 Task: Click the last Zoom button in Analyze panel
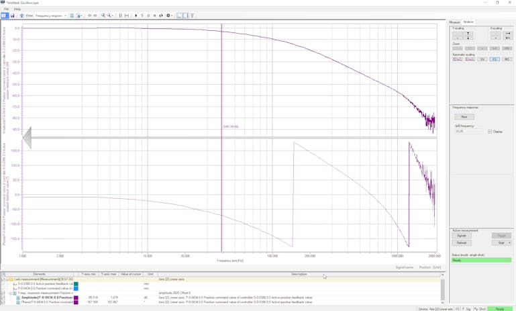(507, 48)
